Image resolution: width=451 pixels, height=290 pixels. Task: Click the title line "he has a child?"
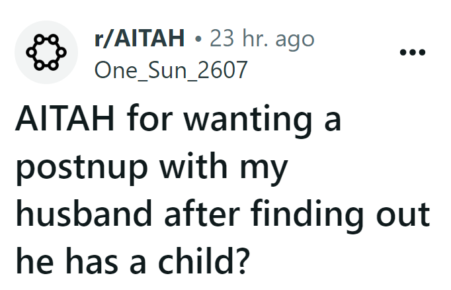click(131, 263)
